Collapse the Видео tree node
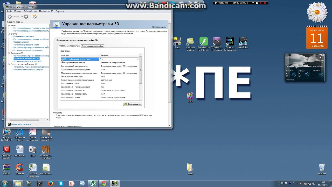The width and height of the screenshot is (332, 187). 9,25
